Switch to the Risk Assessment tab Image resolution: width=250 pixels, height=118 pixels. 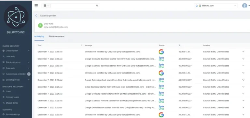click(x=57, y=36)
